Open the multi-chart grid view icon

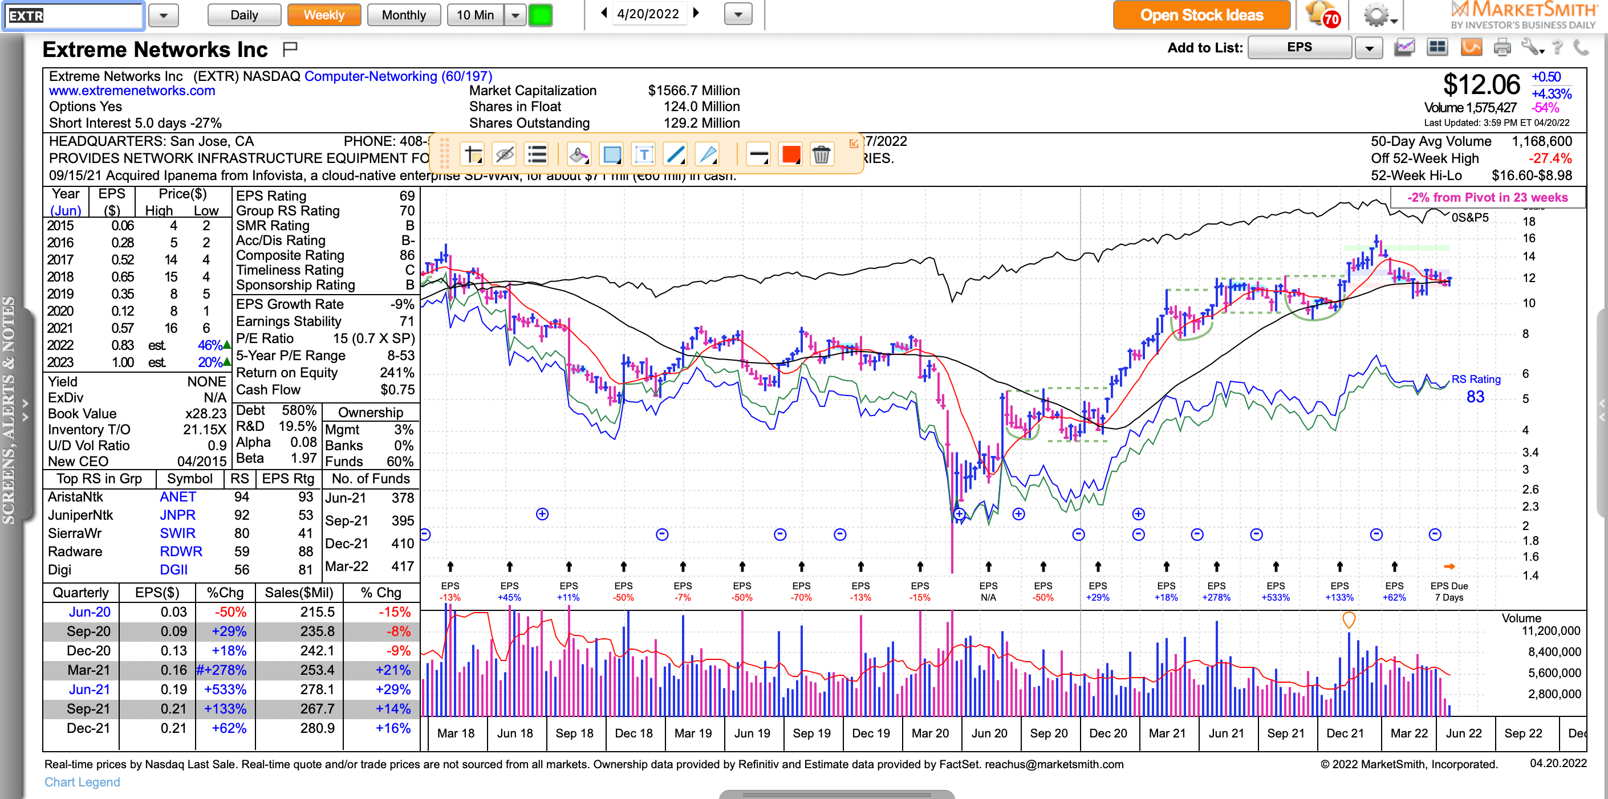(x=1438, y=47)
